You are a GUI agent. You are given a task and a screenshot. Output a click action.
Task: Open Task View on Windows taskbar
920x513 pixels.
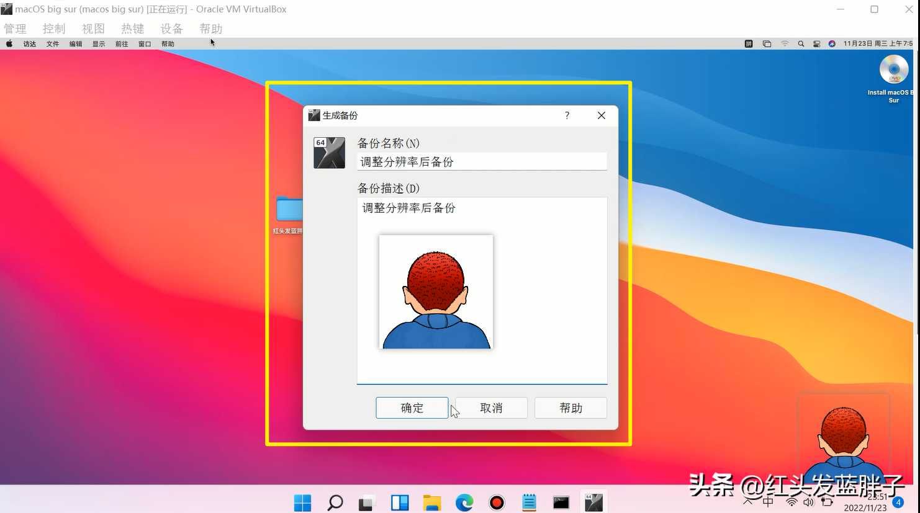click(x=366, y=502)
